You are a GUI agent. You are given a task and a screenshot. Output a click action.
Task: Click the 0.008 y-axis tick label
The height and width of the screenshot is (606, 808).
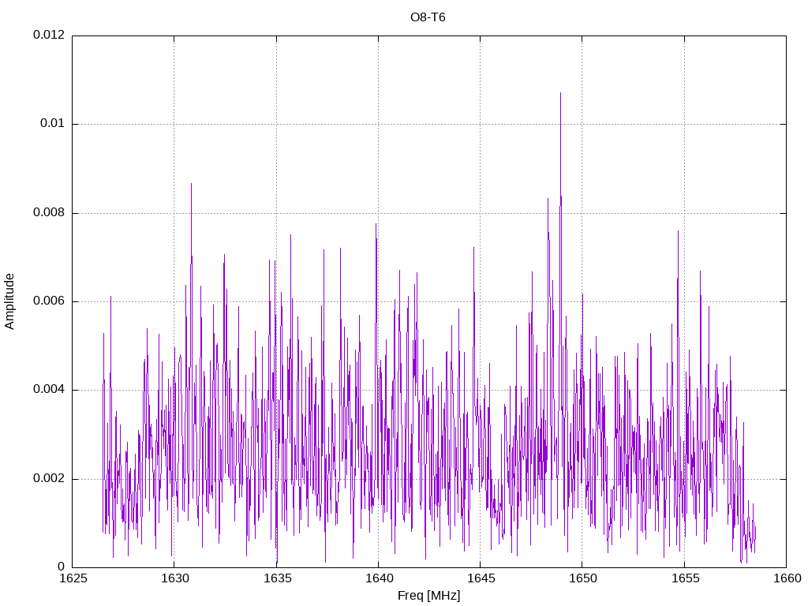tap(49, 212)
